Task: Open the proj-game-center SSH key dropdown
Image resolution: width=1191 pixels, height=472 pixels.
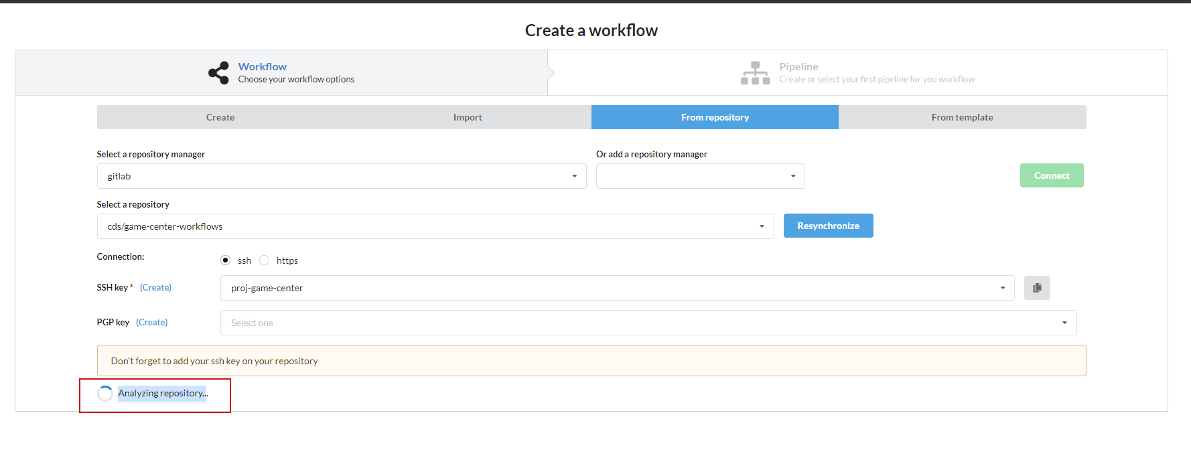Action: coord(618,288)
